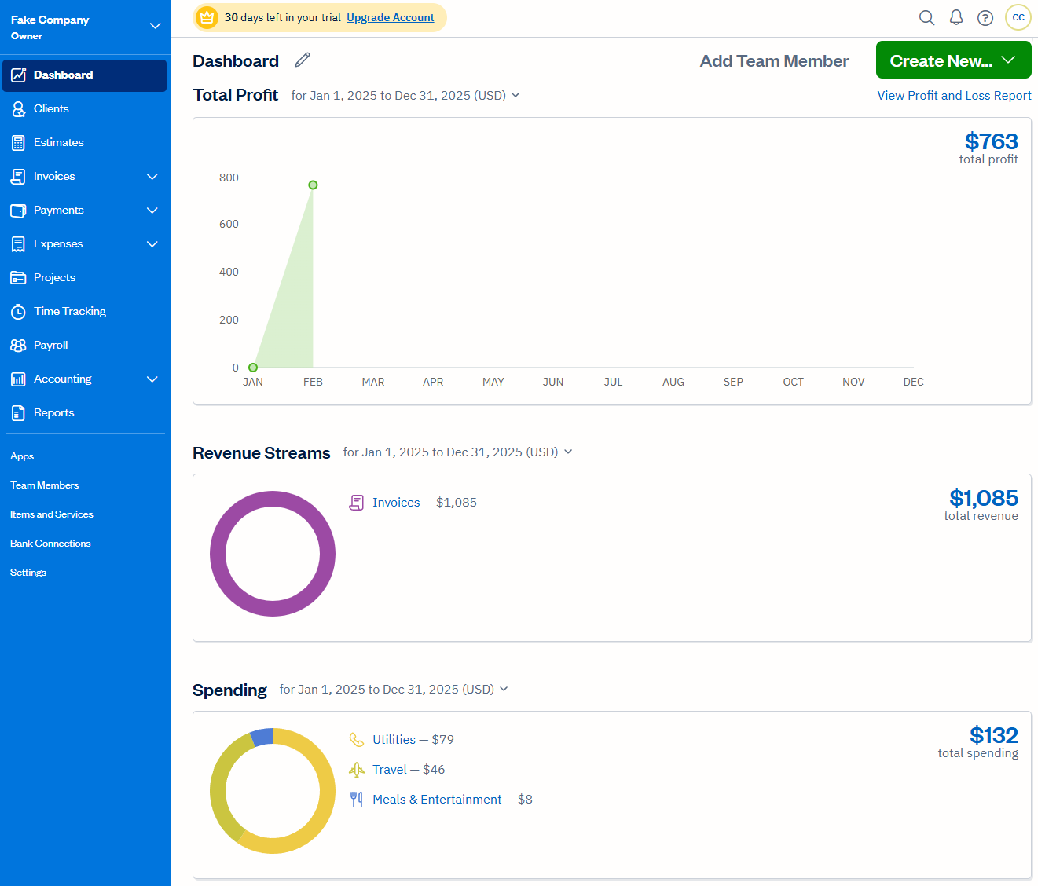Click the Time Tracking clock icon

click(18, 312)
